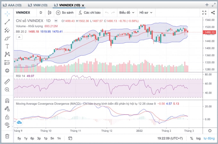This screenshot has width=218, height=144.
Task: Click the BB 20 2 indicator label
Action: (x=21, y=32)
